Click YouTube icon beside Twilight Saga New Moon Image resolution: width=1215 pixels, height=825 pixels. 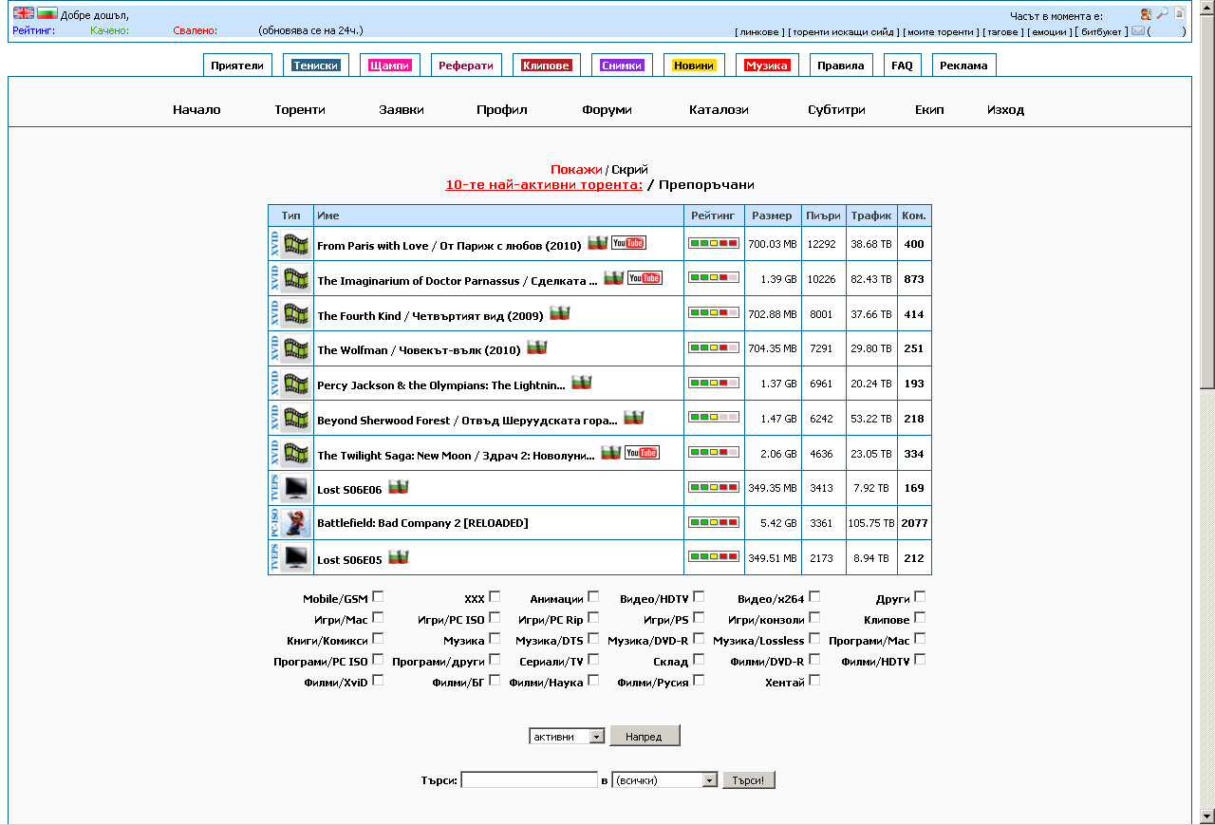642,453
